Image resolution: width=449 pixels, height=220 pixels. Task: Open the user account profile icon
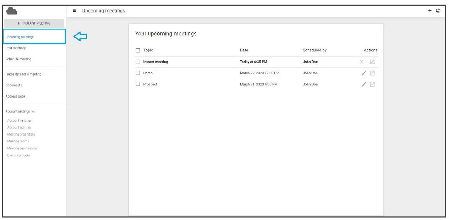tap(438, 11)
